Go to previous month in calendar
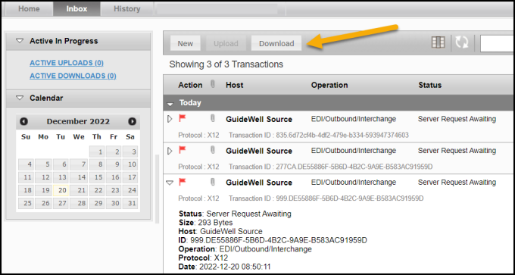Screen dimensions: 515x275 coord(23,121)
